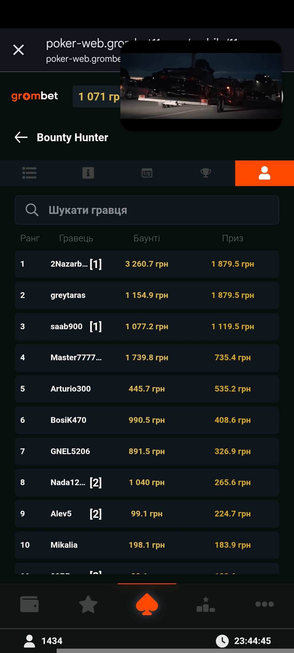Tap the grombet logo
The height and width of the screenshot is (653, 294).
pyautogui.click(x=35, y=96)
